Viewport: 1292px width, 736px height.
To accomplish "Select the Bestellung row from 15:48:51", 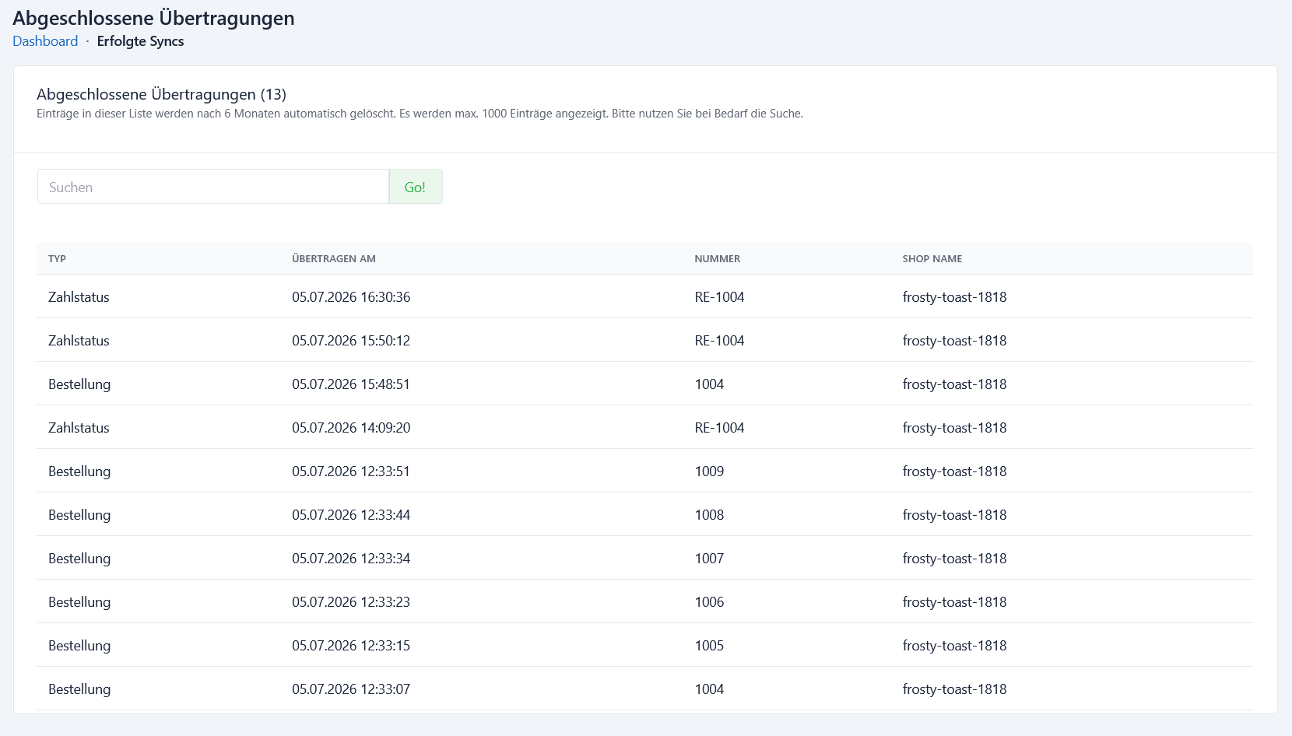I will (644, 384).
